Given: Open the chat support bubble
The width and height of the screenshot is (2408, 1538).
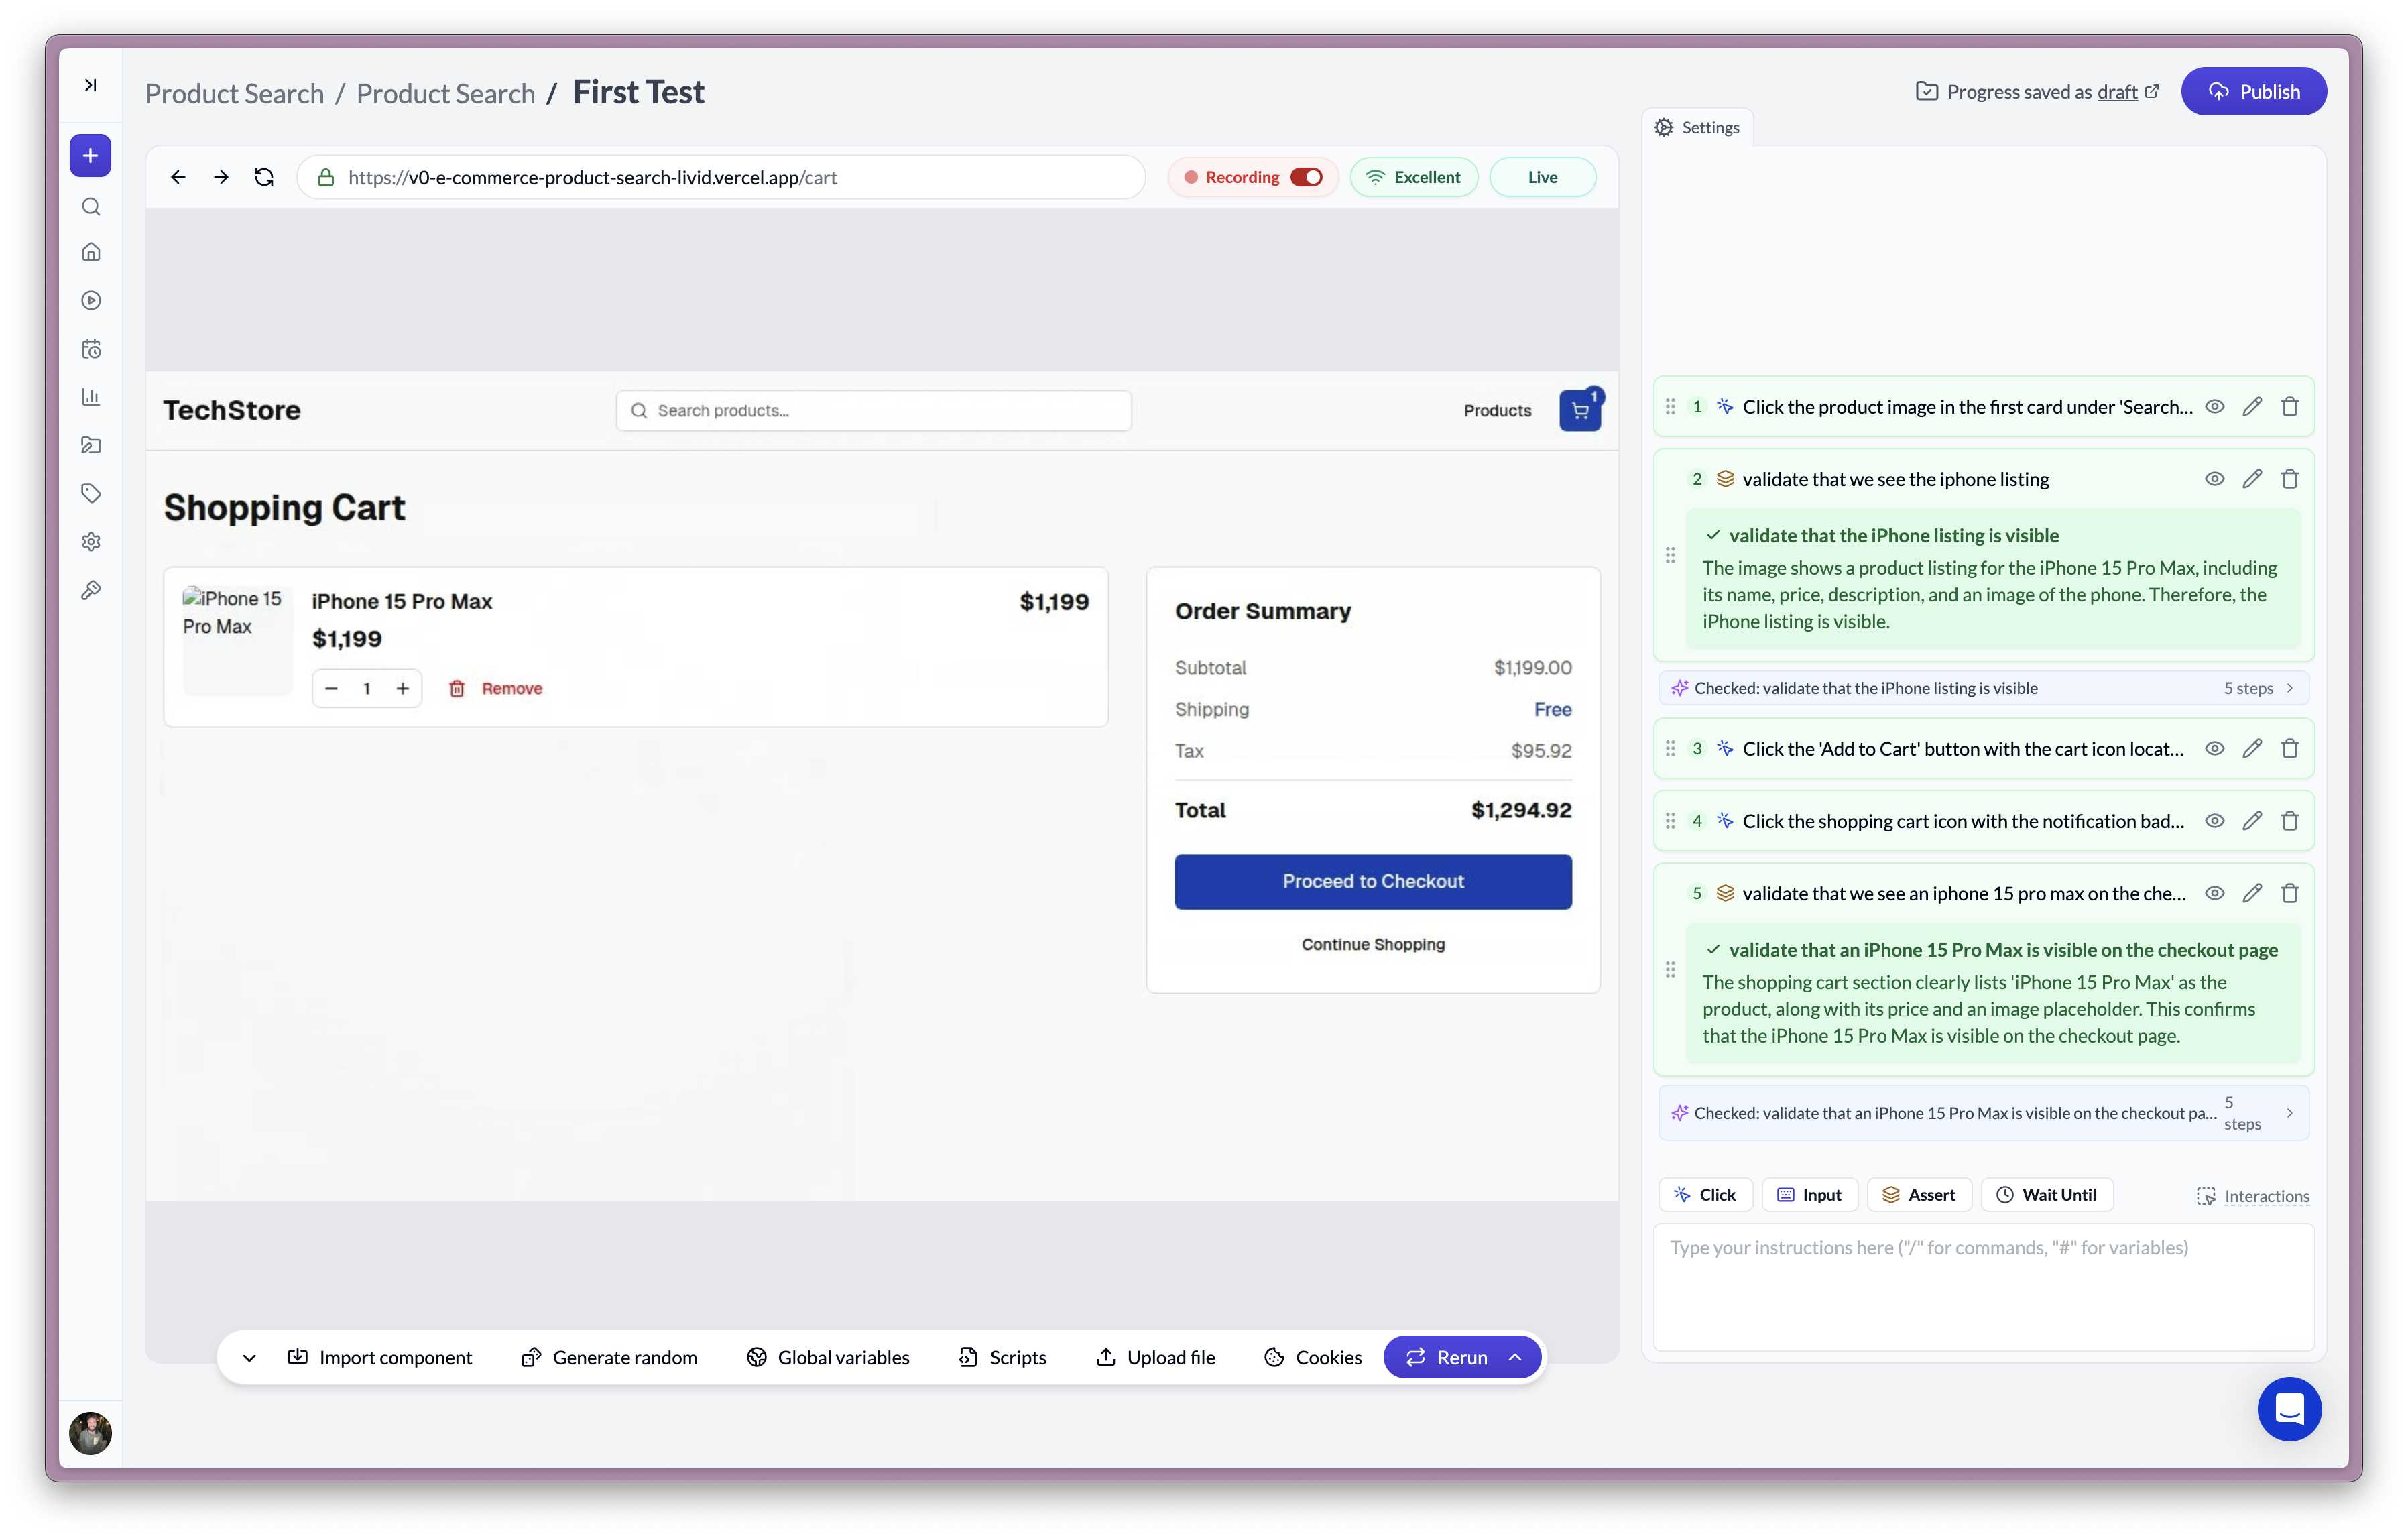Looking at the screenshot, I should [2288, 1409].
